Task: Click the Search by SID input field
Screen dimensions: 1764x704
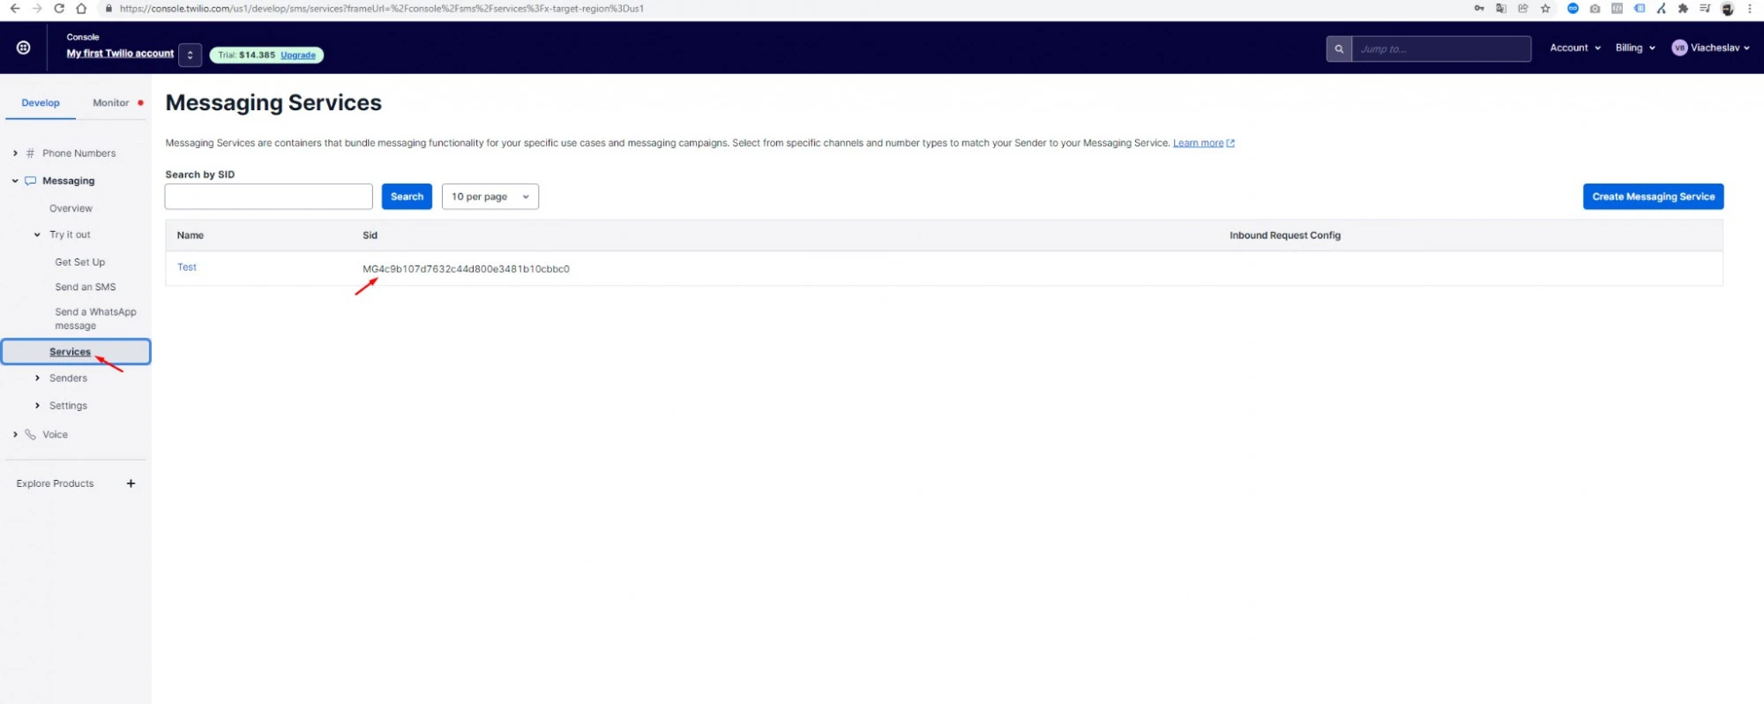Action: [268, 197]
